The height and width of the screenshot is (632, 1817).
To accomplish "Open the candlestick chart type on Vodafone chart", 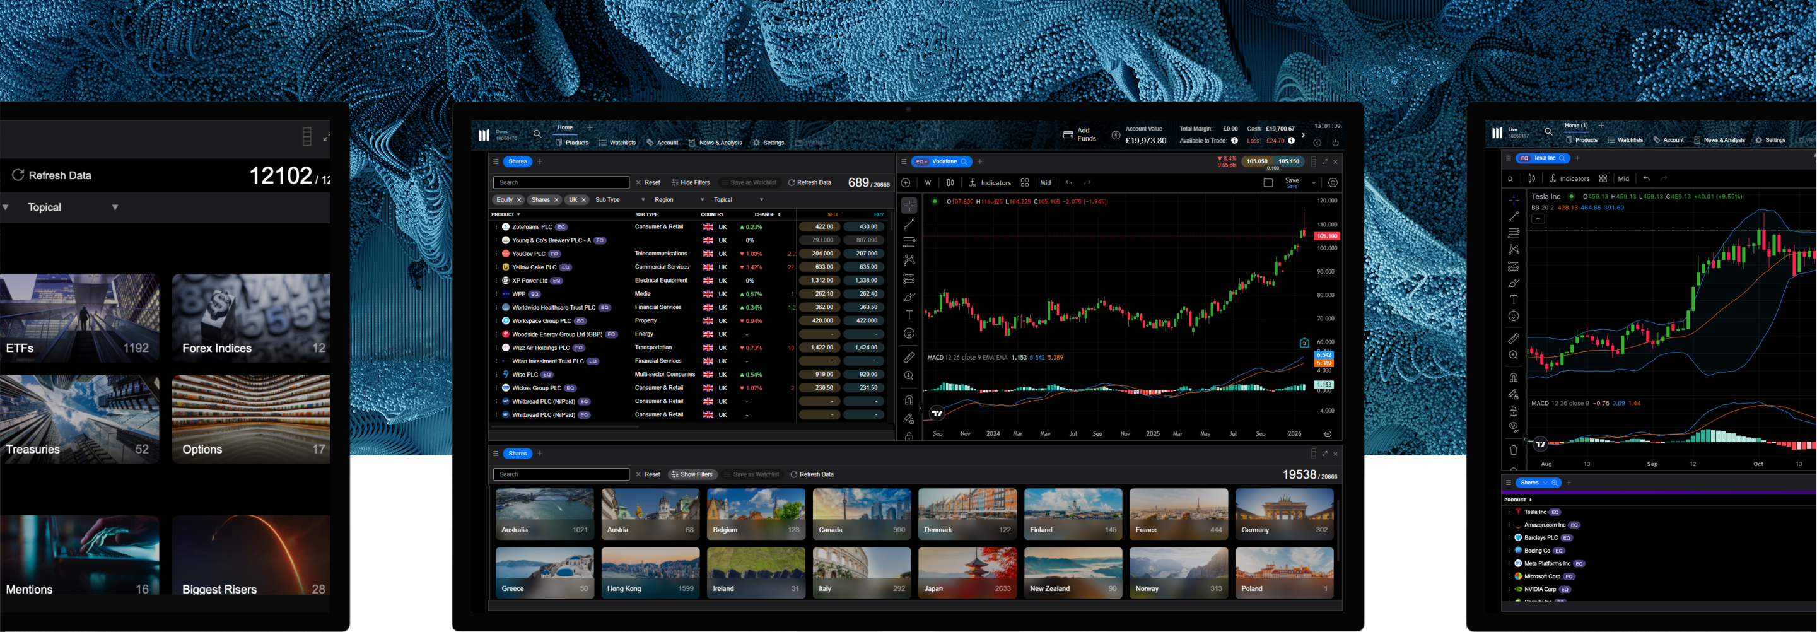I will [x=950, y=183].
